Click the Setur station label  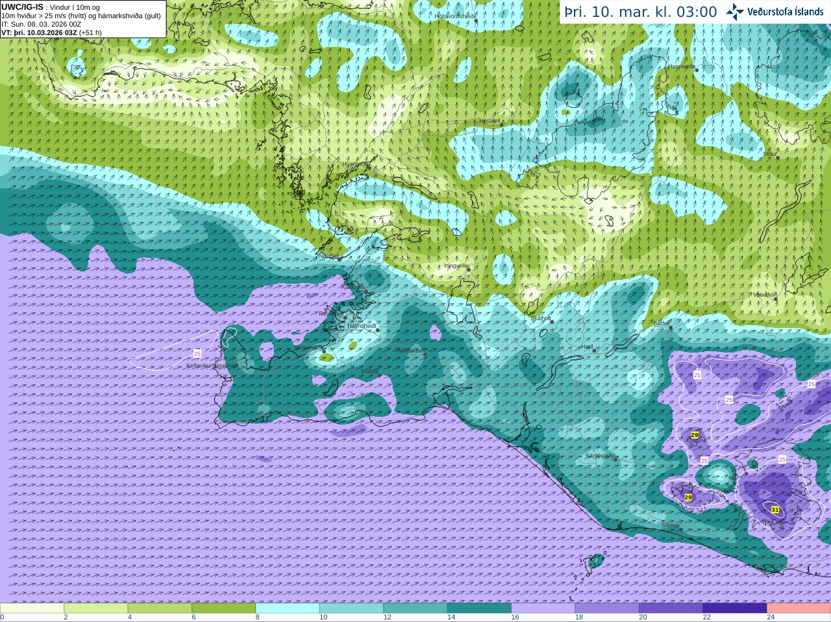tap(770, 154)
